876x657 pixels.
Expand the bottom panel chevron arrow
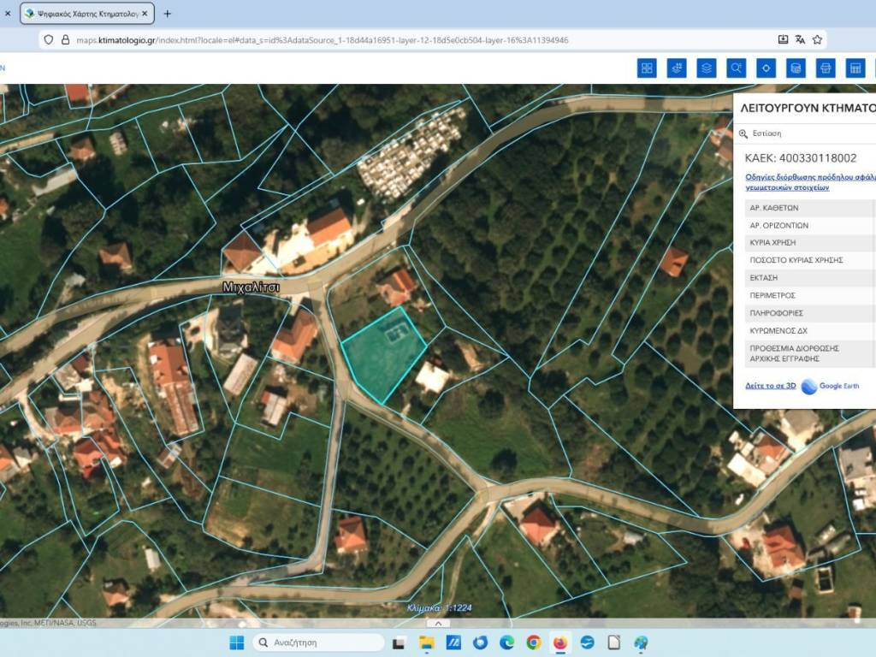pyautogui.click(x=437, y=623)
